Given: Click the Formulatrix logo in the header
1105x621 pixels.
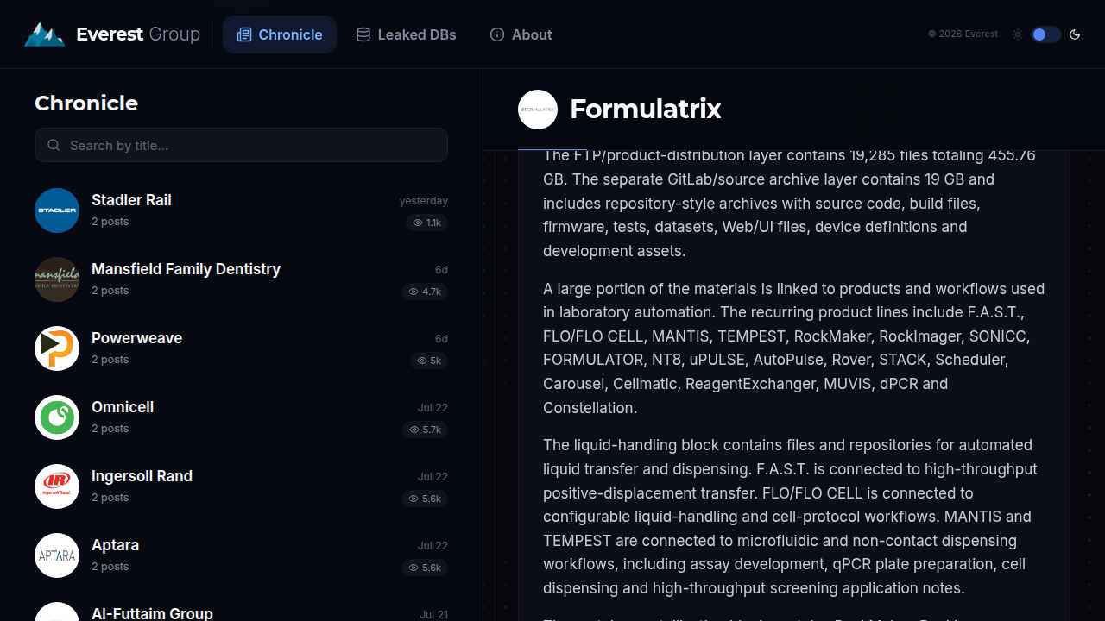Looking at the screenshot, I should [538, 110].
